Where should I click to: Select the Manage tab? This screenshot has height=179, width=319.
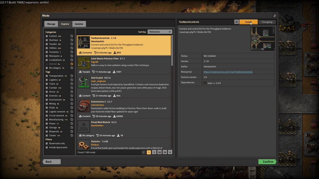(x=51, y=24)
